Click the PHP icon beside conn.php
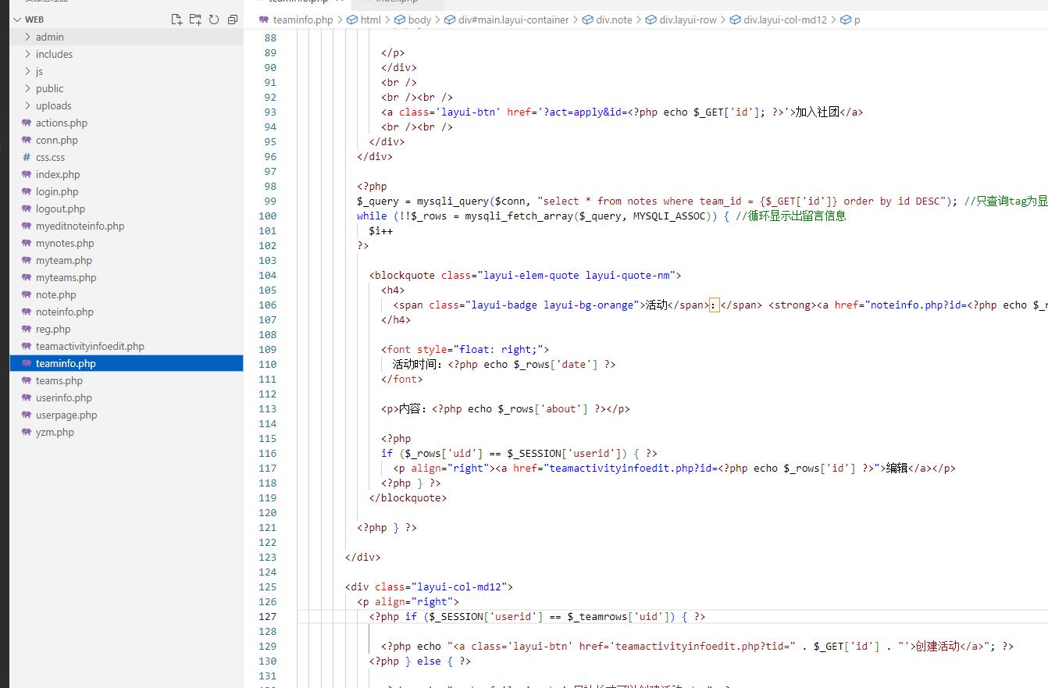The width and height of the screenshot is (1048, 688). click(x=27, y=140)
